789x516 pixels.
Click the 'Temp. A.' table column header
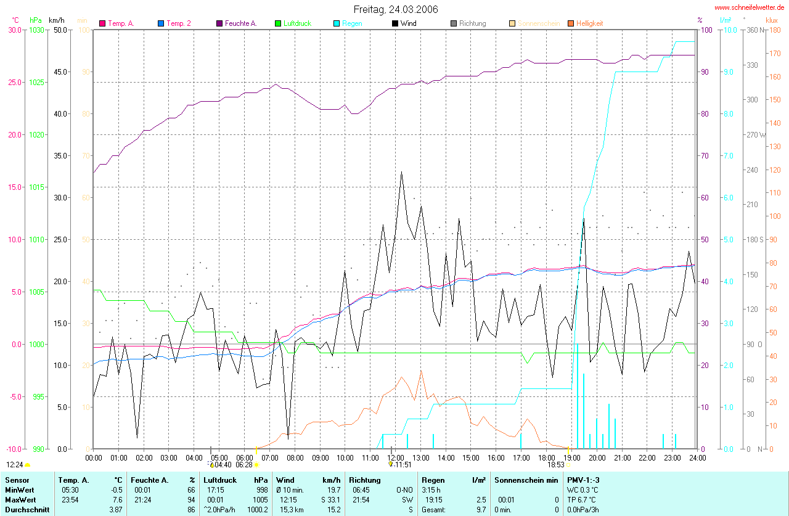pyautogui.click(x=73, y=480)
